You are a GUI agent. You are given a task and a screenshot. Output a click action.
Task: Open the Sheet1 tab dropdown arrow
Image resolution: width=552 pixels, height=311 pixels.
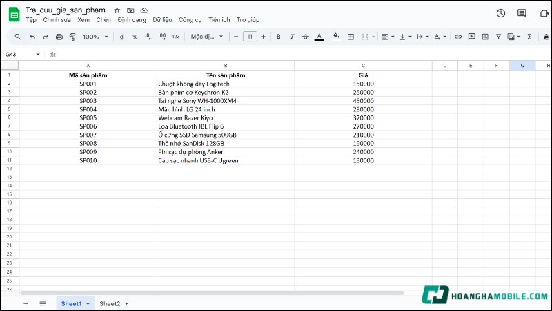click(88, 303)
